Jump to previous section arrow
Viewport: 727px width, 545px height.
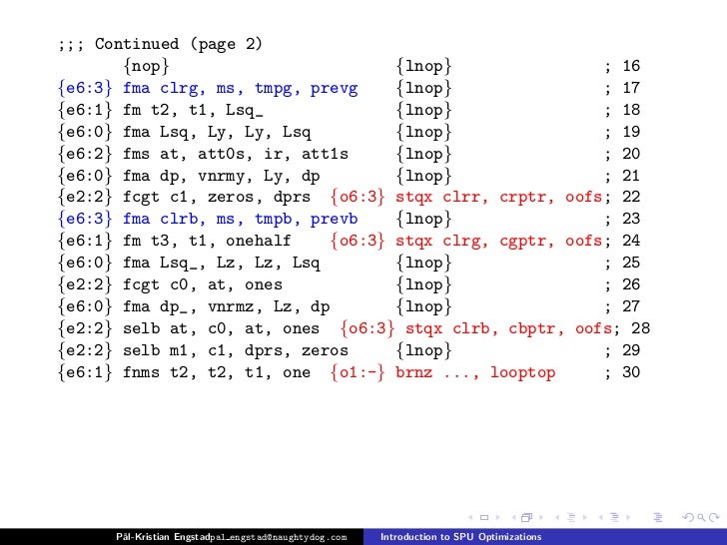click(601, 517)
